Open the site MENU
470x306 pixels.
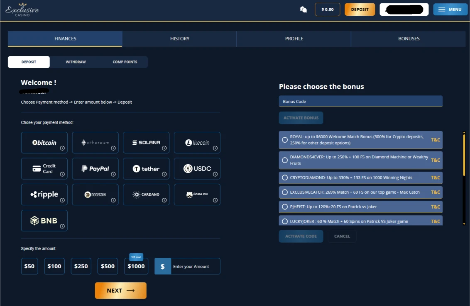tap(450, 9)
